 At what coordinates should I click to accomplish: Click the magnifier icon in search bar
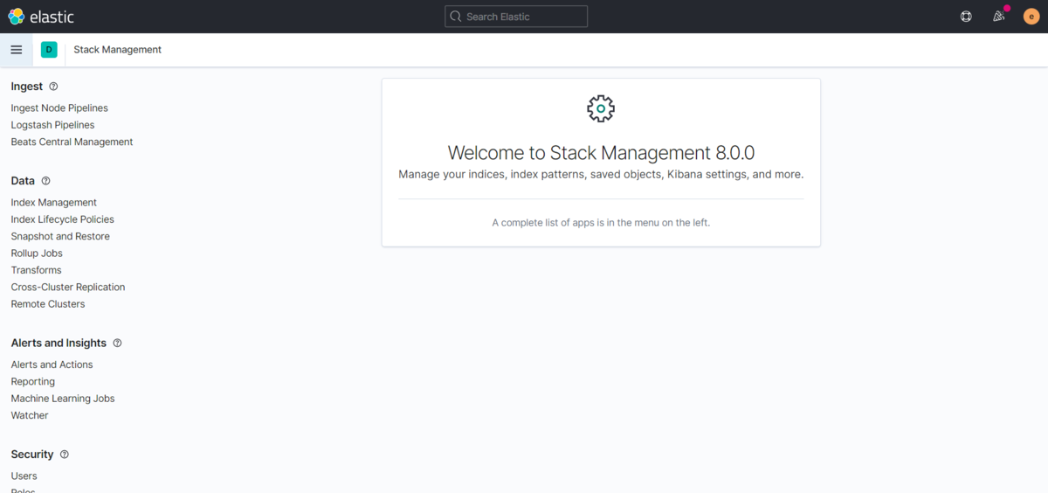pos(455,17)
